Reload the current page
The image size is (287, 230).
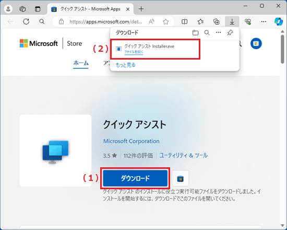(x=26, y=21)
